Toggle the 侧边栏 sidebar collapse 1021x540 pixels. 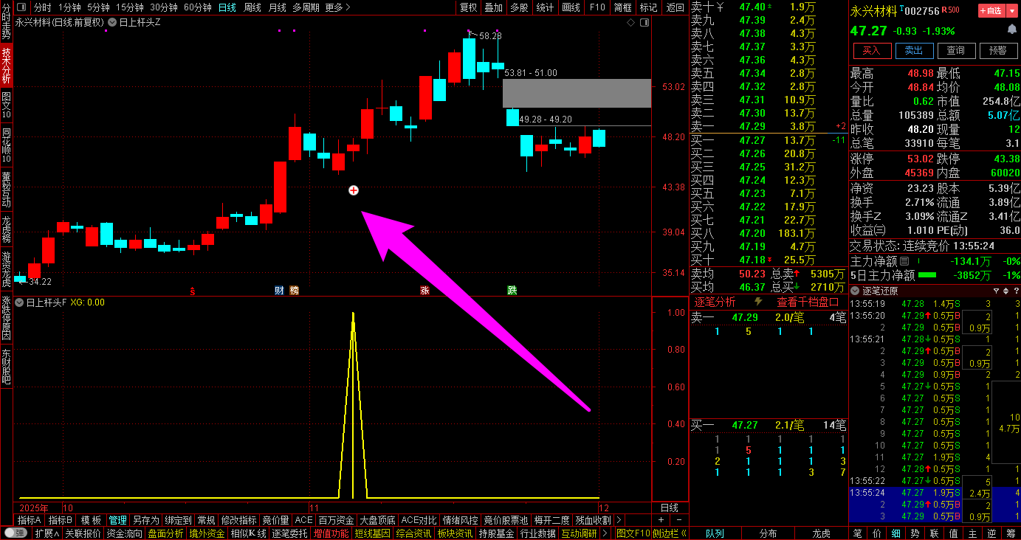click(670, 533)
